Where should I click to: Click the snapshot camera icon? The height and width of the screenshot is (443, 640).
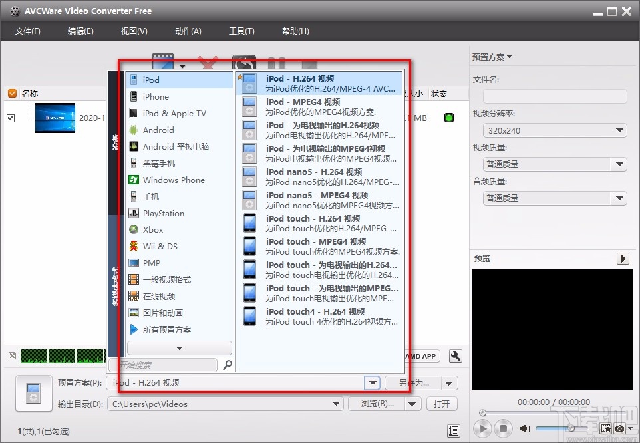619,428
